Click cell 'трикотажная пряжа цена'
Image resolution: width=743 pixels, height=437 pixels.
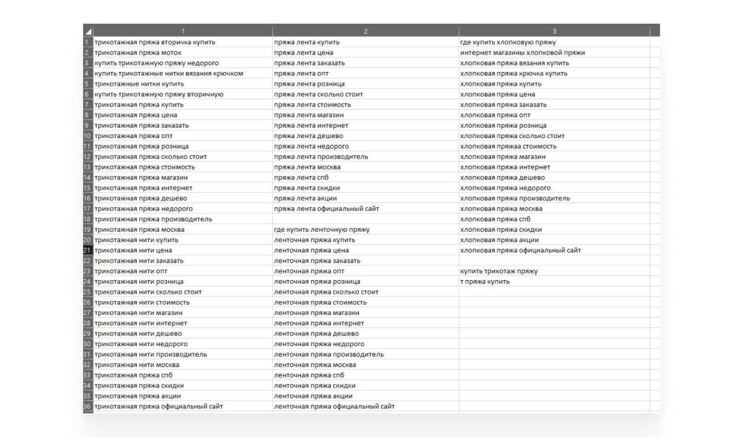(x=182, y=115)
